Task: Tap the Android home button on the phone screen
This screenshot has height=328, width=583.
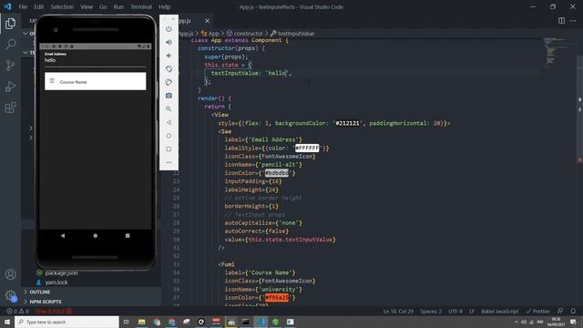Action: pyautogui.click(x=95, y=235)
